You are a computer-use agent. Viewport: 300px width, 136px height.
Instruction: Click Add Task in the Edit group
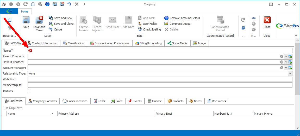pyautogui.click(x=146, y=18)
